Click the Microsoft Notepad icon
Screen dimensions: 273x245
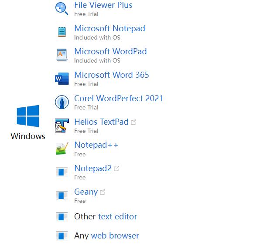pos(62,32)
